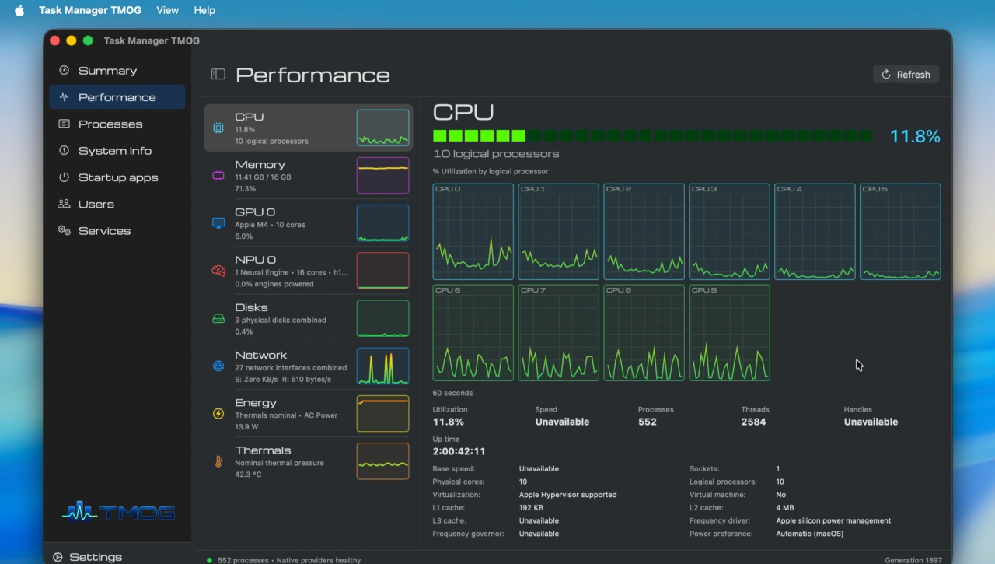Viewport: 995px width, 564px height.
Task: Click the System Info icon in sidebar
Action: [64, 150]
